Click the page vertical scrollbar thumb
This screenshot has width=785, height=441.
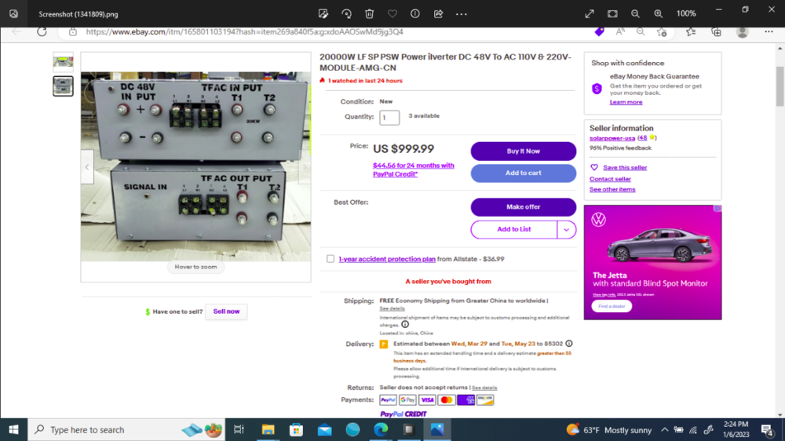point(780,86)
